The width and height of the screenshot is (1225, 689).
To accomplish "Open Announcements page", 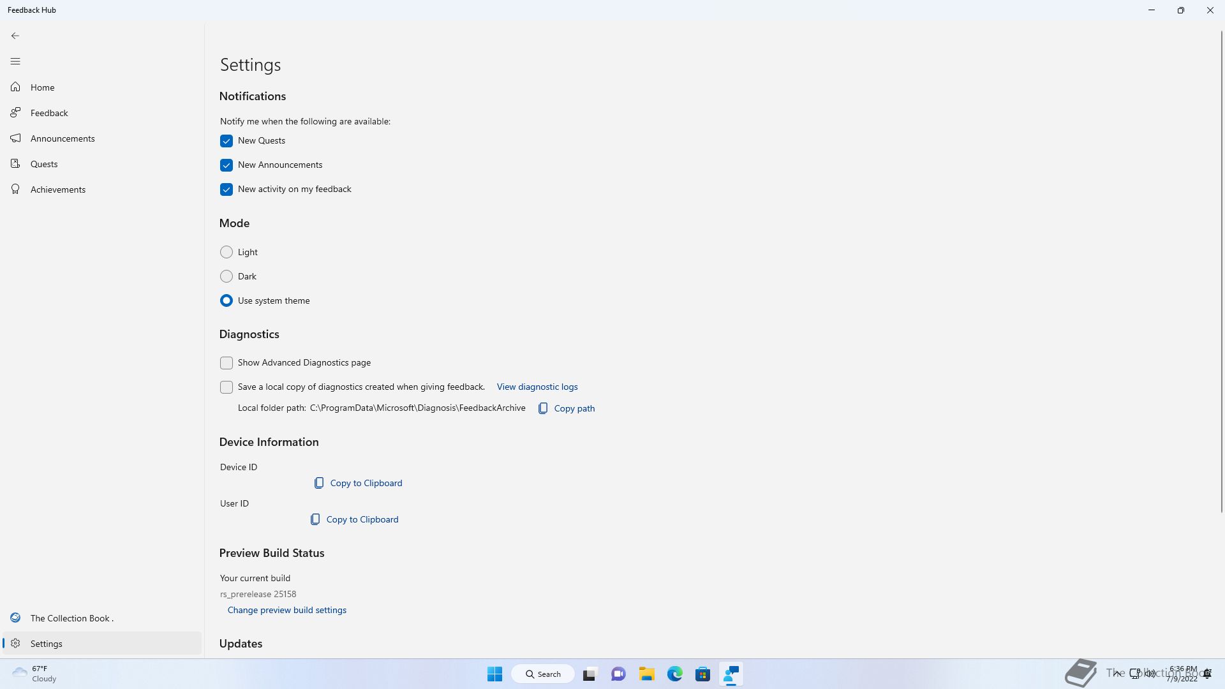I will (102, 138).
